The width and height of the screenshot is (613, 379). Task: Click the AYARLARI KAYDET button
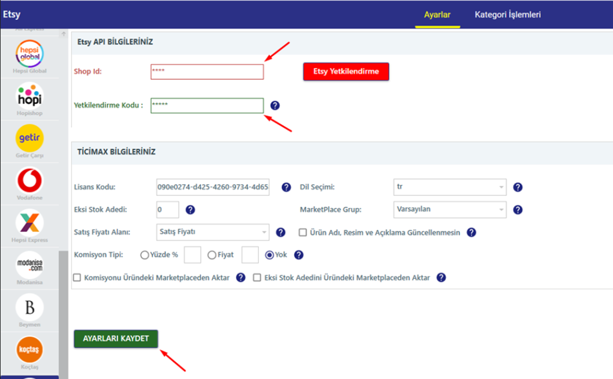coord(116,339)
